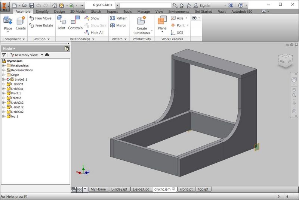Click the Place component tool
The height and width of the screenshot is (200, 299).
tap(8, 23)
